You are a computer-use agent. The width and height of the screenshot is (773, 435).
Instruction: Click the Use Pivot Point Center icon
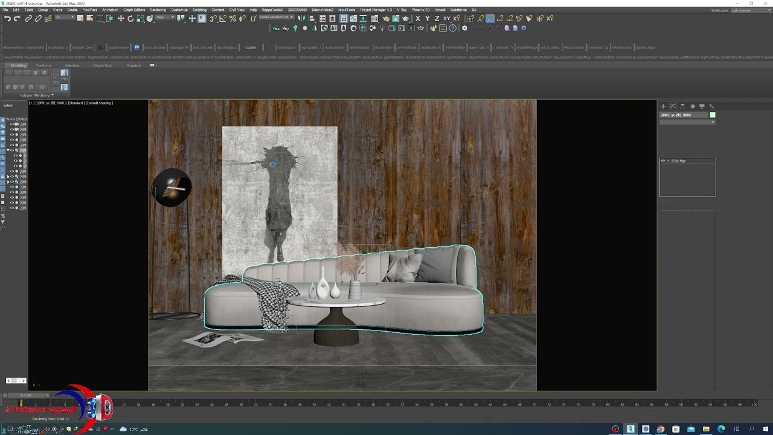click(x=181, y=18)
